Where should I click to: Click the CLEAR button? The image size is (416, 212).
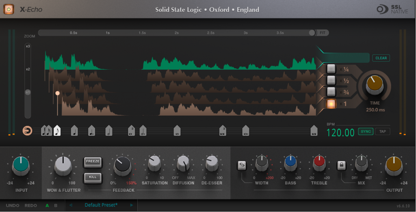pyautogui.click(x=381, y=58)
